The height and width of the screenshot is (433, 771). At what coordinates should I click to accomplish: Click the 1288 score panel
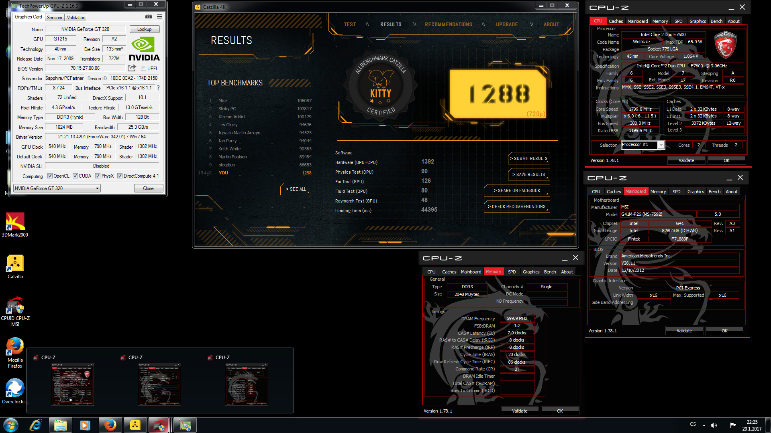point(499,94)
